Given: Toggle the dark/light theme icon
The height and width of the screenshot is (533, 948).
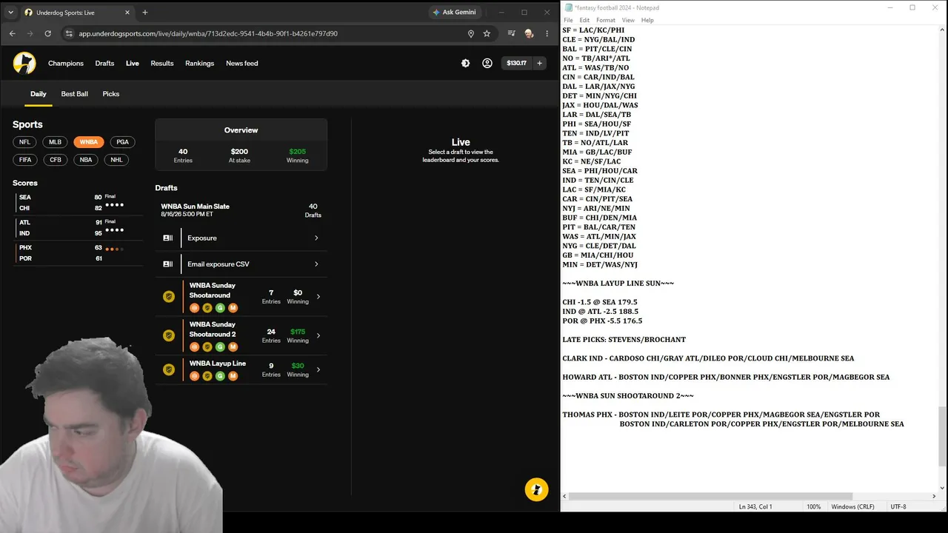Looking at the screenshot, I should (465, 64).
